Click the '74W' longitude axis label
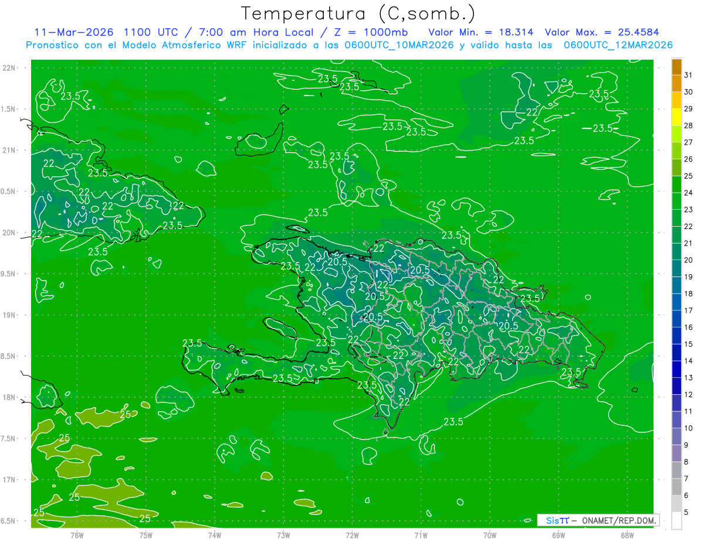The width and height of the screenshot is (704, 543). 214,535
